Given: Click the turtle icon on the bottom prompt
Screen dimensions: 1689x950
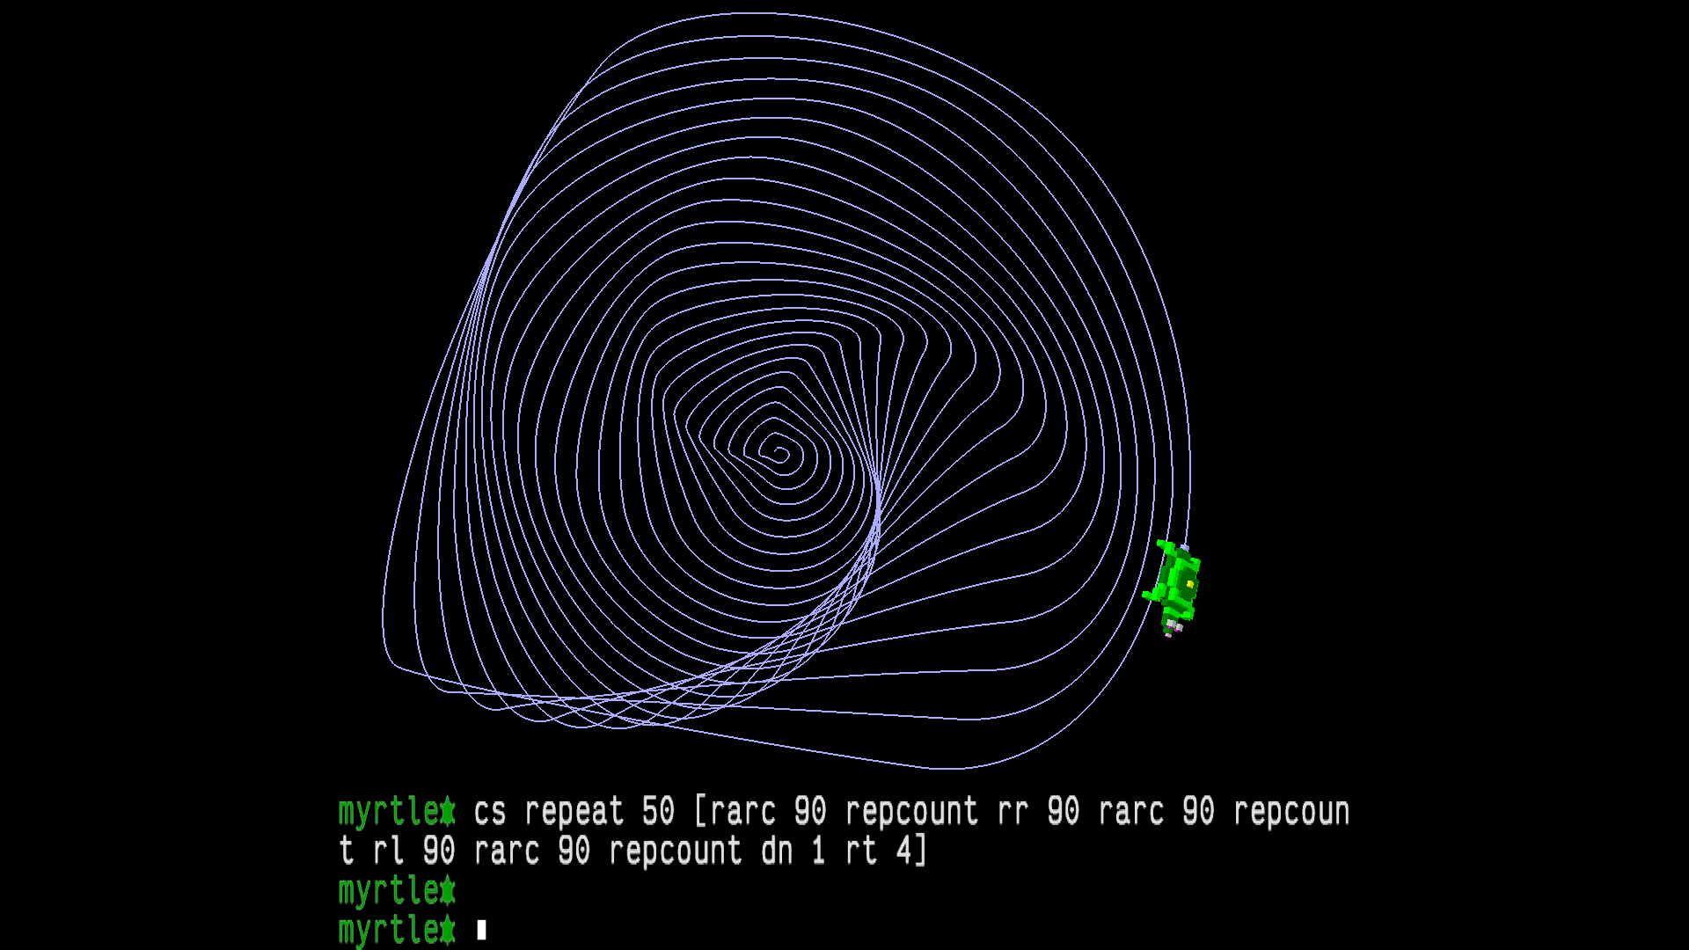Looking at the screenshot, I should pos(449,931).
